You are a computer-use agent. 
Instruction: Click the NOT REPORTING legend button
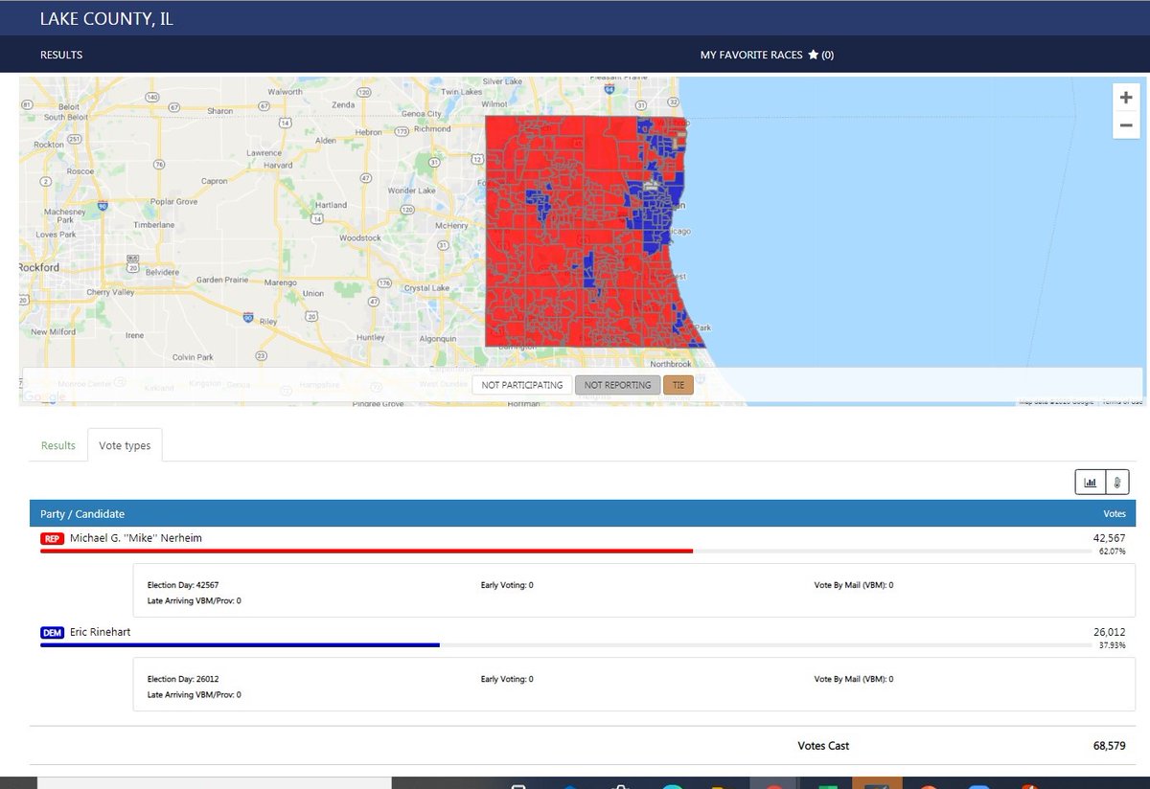(x=617, y=385)
